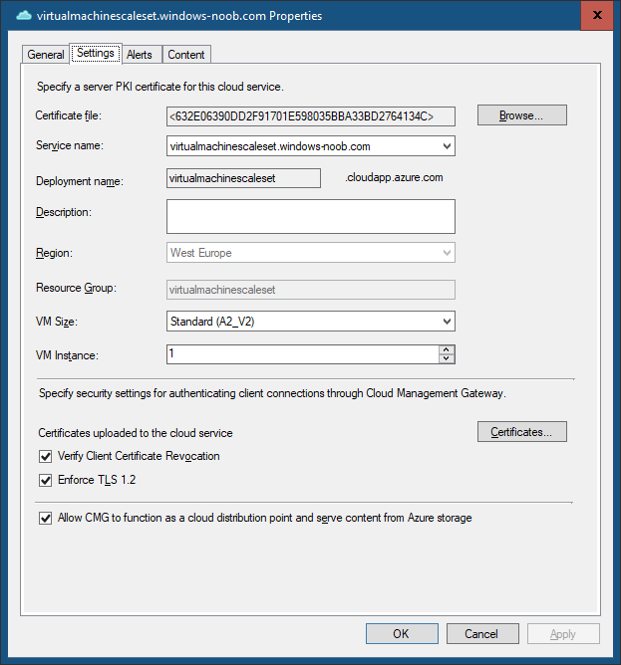Click the Certificate file field
Screen dimensions: 621x665
pyautogui.click(x=311, y=116)
